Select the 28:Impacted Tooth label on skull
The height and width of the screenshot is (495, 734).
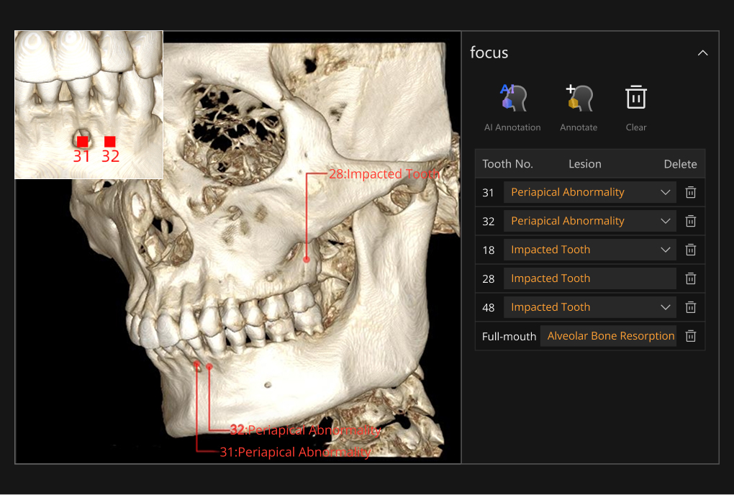click(384, 174)
